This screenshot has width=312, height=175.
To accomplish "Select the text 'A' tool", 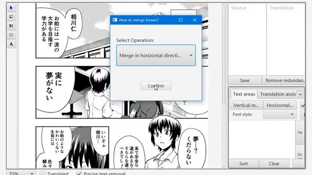I will point(11,44).
